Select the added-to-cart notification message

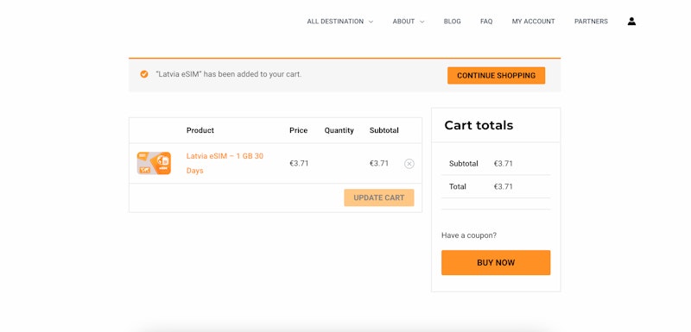(229, 74)
